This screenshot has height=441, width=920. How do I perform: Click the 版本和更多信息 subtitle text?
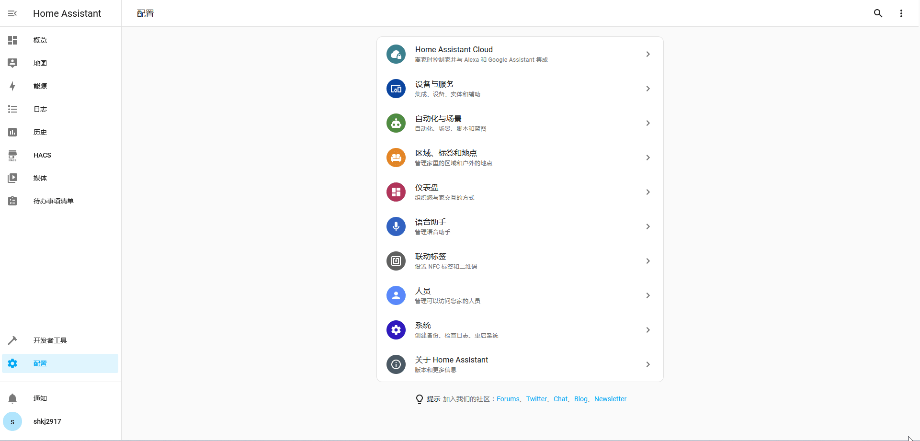point(435,370)
